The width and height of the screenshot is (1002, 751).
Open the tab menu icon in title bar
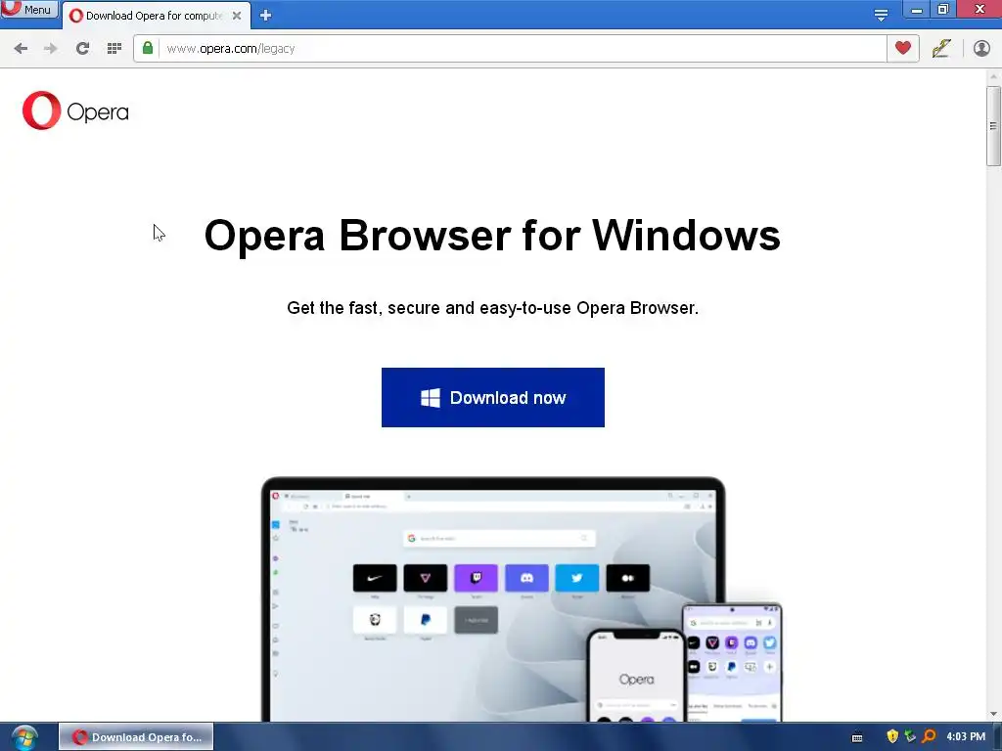tap(881, 15)
